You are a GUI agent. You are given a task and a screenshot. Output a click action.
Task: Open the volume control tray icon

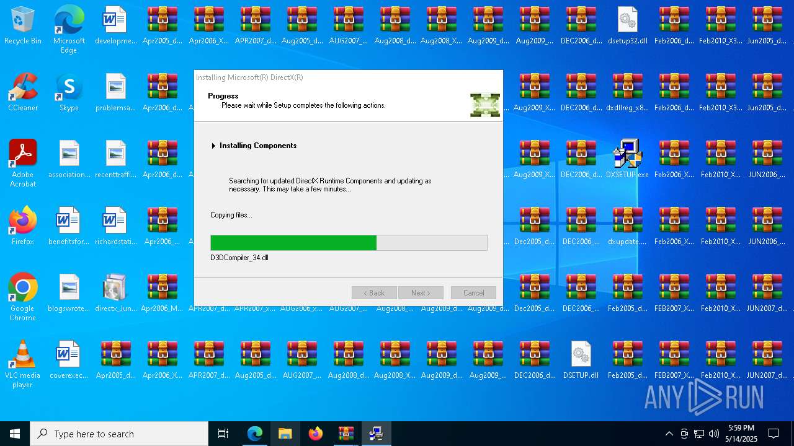(714, 434)
